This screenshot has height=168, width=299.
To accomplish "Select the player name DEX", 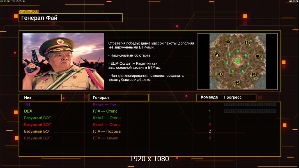I will [x=28, y=111].
